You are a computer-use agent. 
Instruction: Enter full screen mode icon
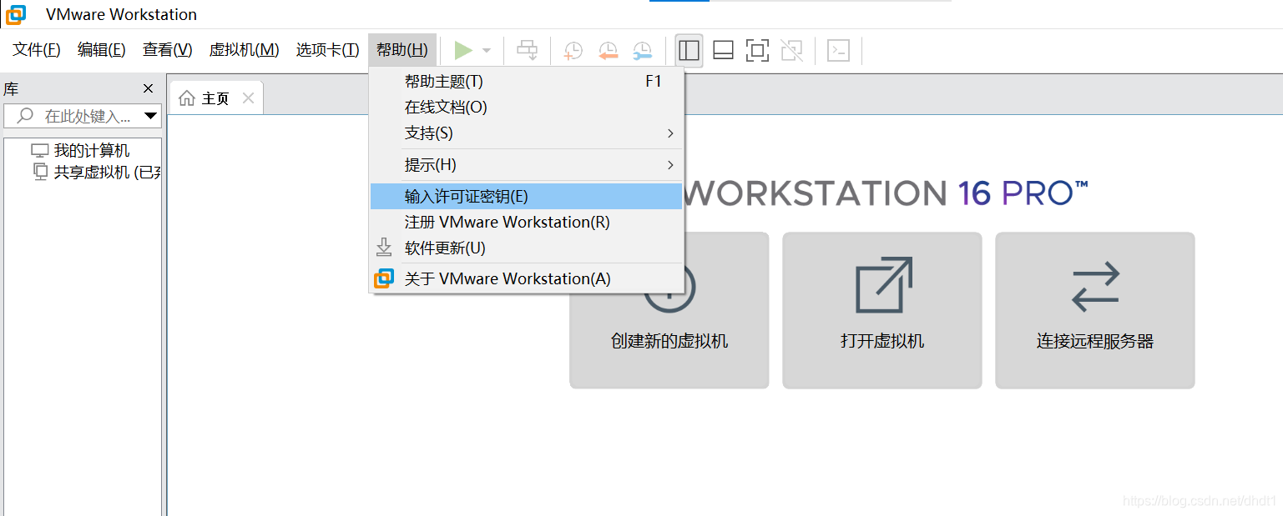click(x=757, y=51)
